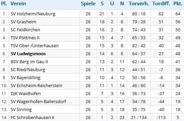Open SV Bayerdilling team entry
184x121 pixels.
pyautogui.click(x=26, y=77)
